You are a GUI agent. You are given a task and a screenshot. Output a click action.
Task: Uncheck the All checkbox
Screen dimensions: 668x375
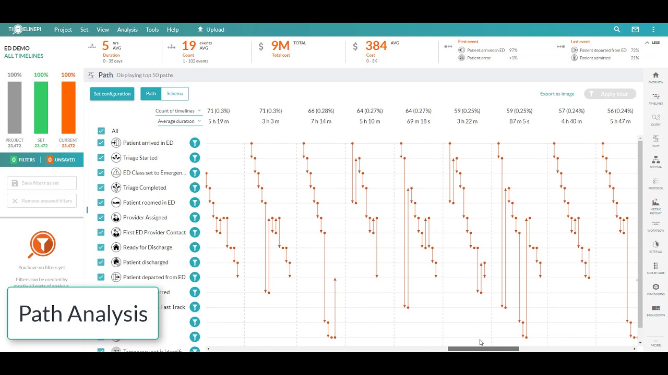coord(101,131)
